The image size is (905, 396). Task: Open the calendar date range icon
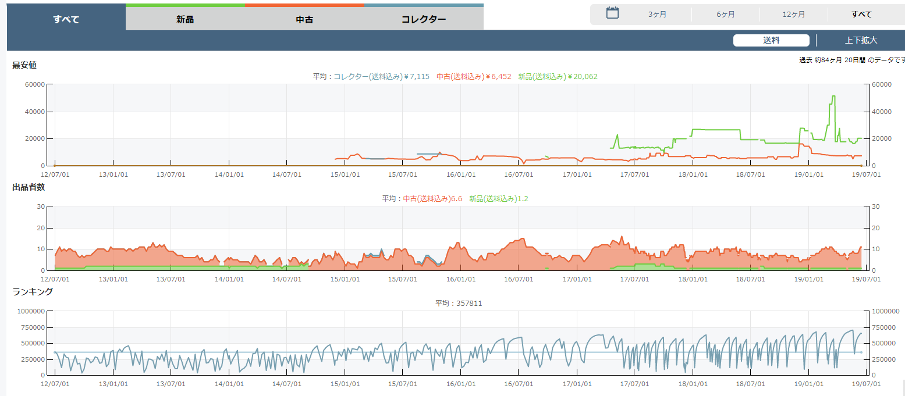(x=612, y=13)
